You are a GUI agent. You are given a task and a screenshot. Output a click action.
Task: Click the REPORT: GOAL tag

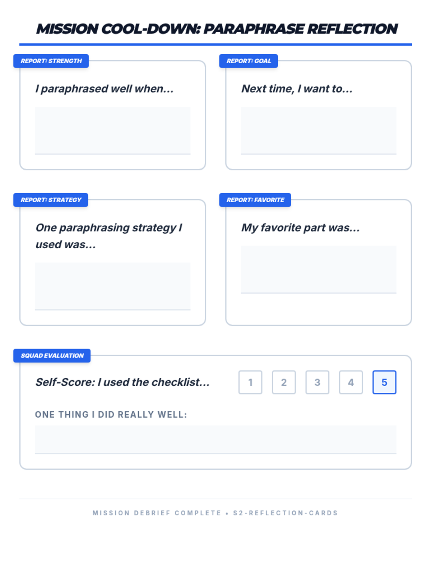(x=249, y=61)
